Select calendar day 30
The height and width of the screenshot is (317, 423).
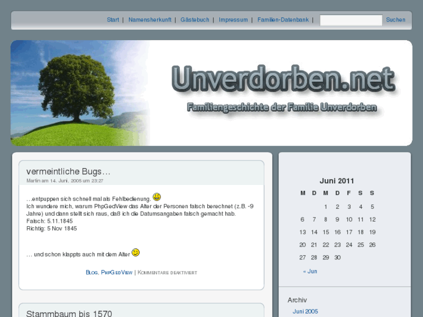(x=337, y=257)
